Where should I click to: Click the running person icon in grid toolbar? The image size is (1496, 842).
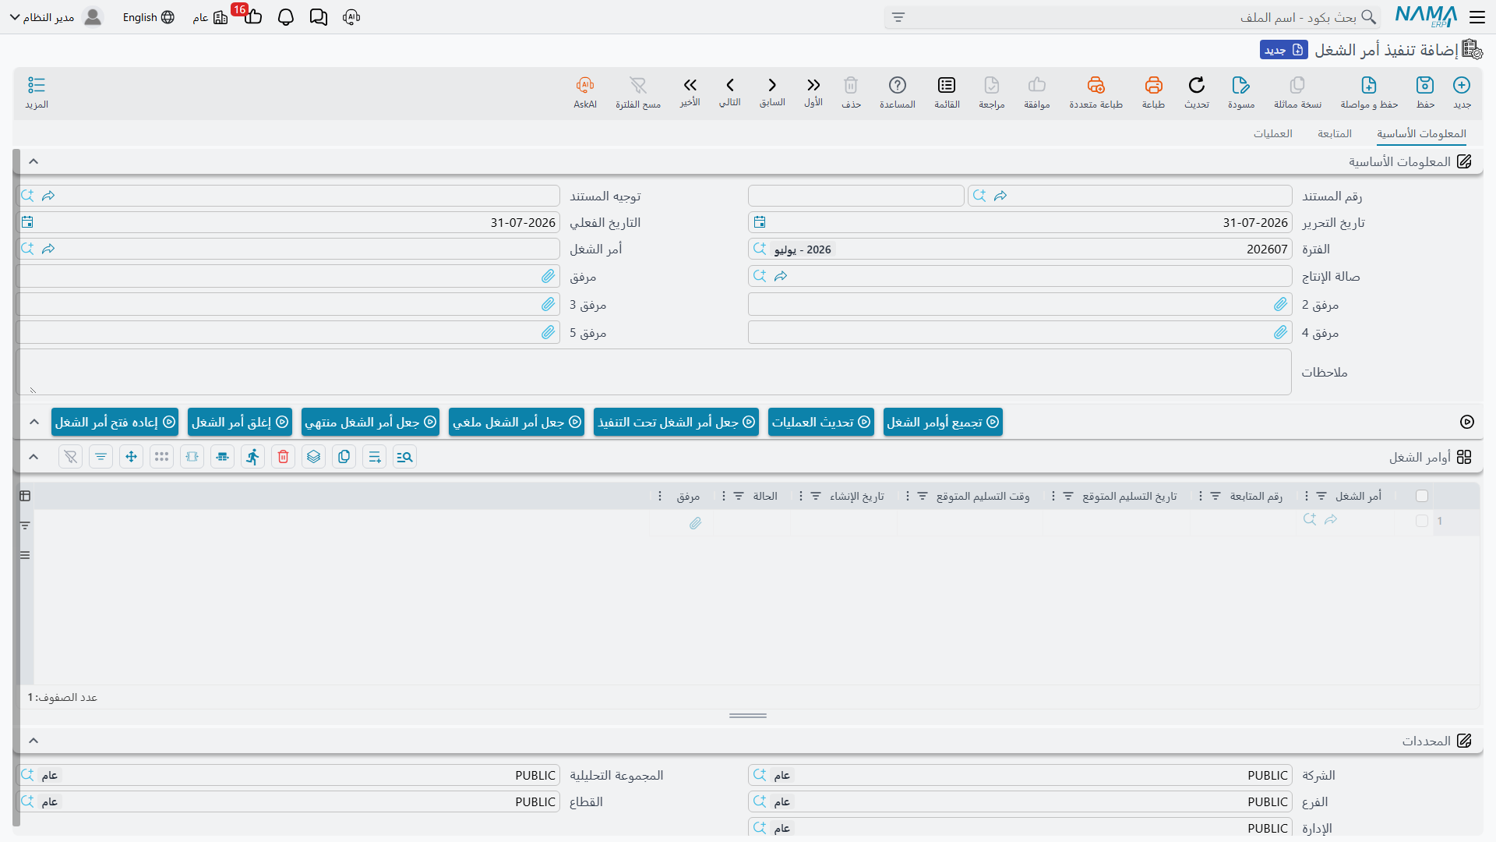pos(253,457)
